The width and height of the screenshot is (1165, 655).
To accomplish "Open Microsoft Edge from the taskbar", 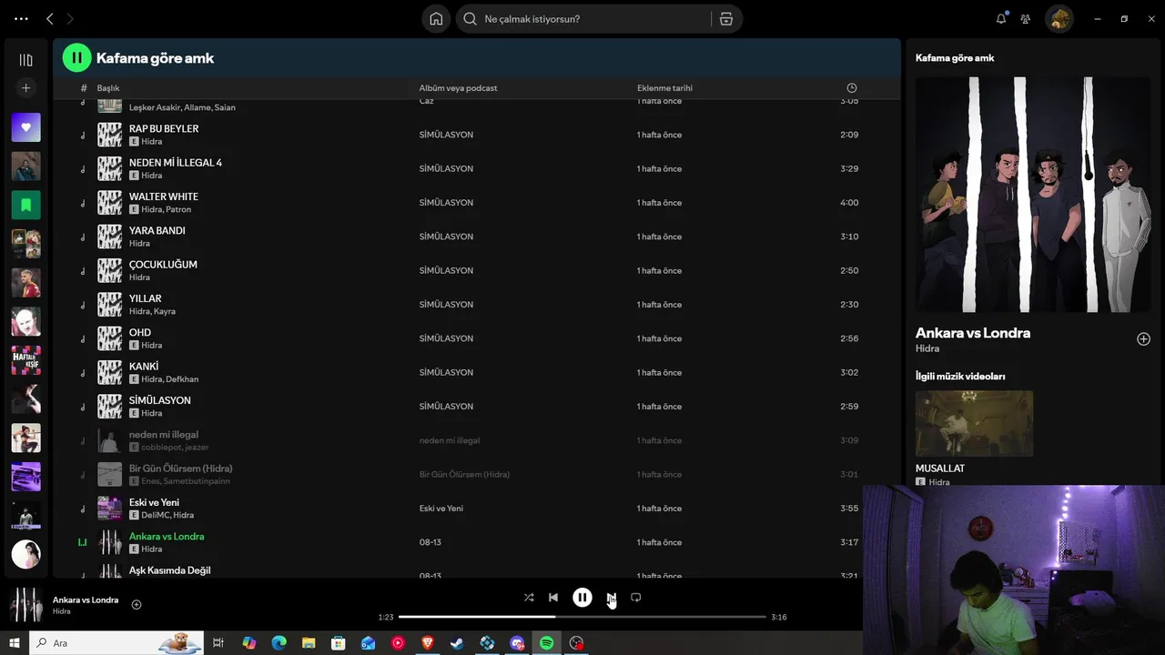I will coord(279,643).
